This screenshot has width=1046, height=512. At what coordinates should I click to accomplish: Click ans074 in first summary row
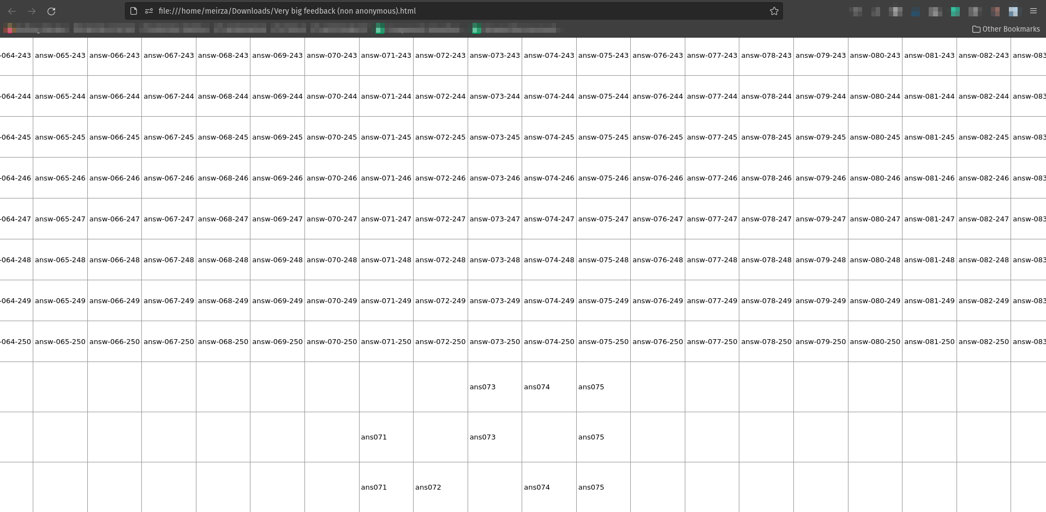(x=537, y=387)
